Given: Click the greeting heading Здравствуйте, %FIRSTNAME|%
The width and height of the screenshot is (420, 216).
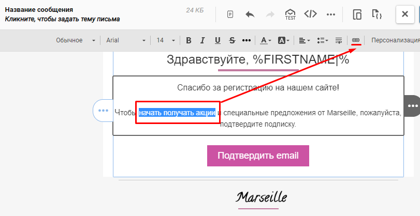Looking at the screenshot, I should [x=258, y=59].
